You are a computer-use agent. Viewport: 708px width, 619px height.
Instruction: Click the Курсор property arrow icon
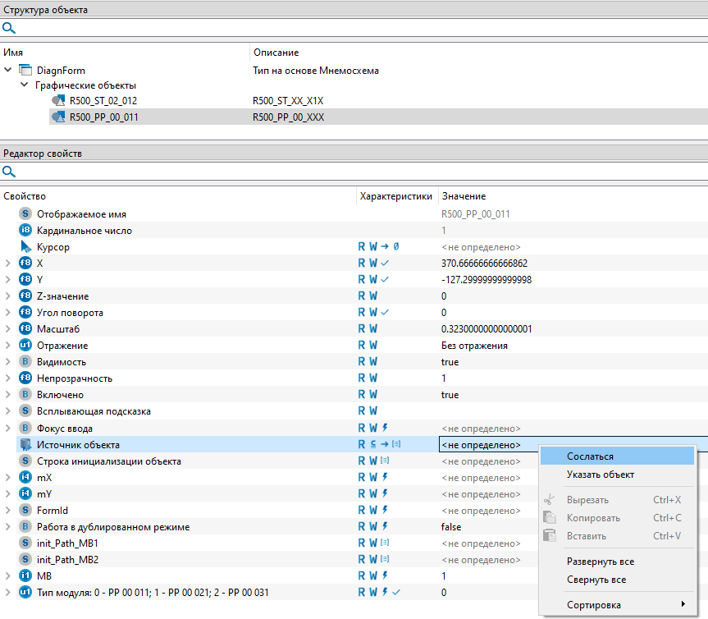click(x=25, y=246)
